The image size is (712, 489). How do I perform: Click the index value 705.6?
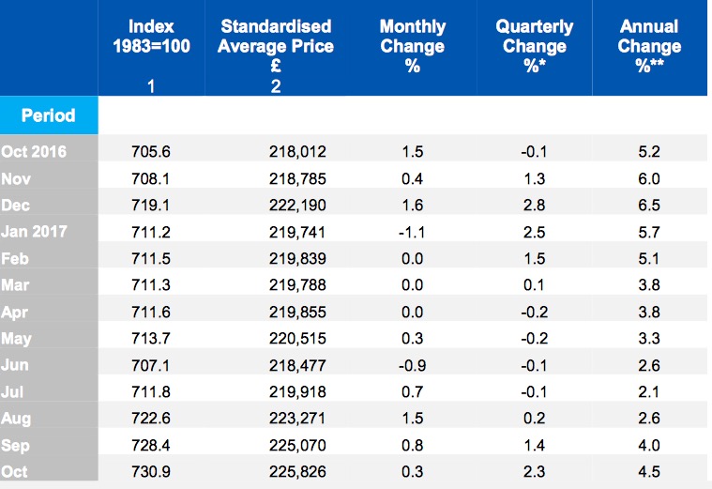149,152
